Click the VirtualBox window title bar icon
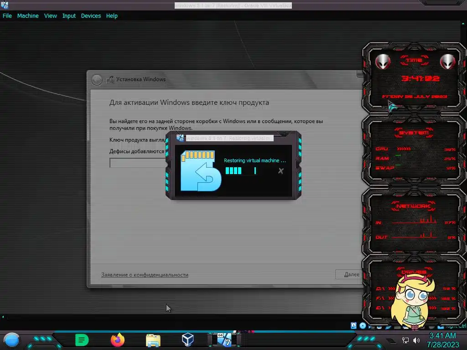The width and height of the screenshot is (467, 350). (5, 5)
